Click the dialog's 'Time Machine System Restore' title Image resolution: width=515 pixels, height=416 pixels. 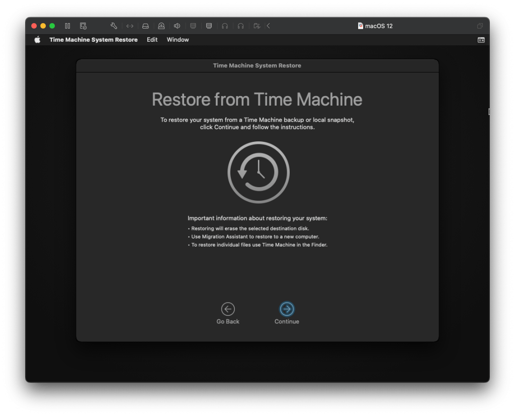(x=257, y=65)
